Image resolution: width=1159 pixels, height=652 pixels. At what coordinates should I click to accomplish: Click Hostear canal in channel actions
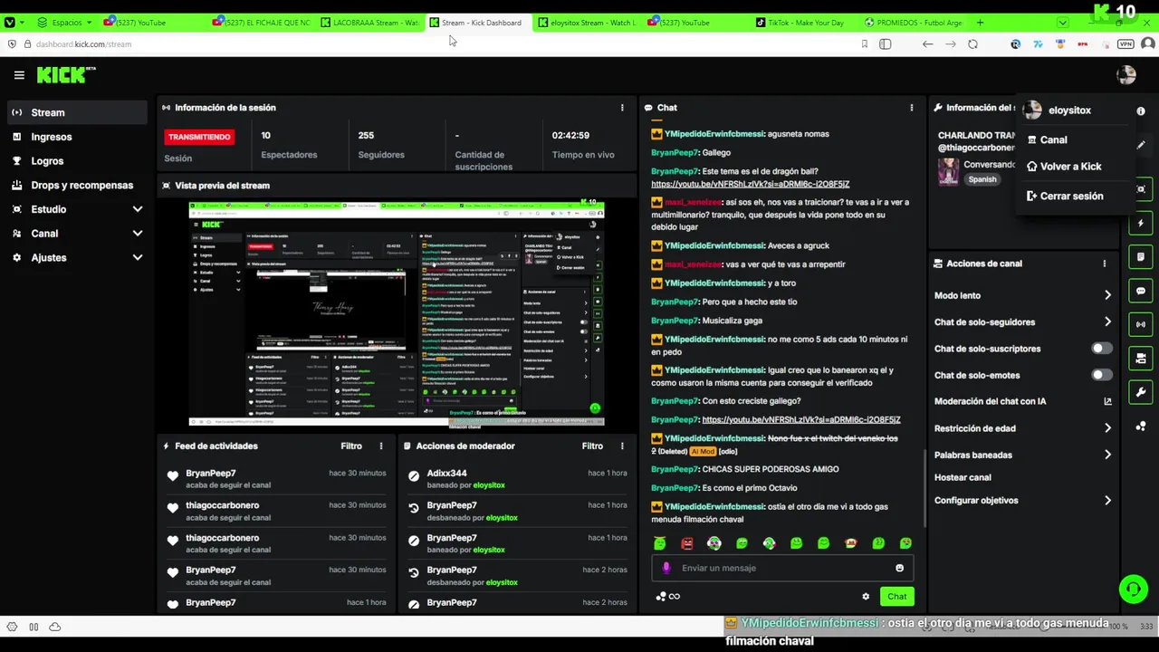(963, 477)
